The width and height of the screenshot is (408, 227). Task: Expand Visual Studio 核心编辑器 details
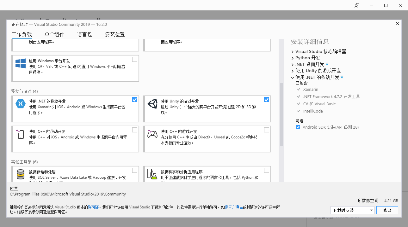click(292, 51)
